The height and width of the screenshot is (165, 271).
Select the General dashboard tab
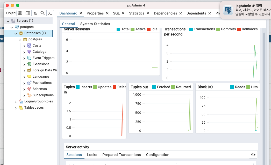pyautogui.click(x=68, y=24)
